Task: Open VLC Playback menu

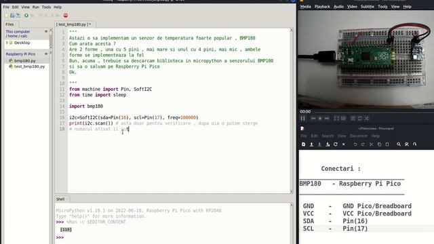Action: 322,7
